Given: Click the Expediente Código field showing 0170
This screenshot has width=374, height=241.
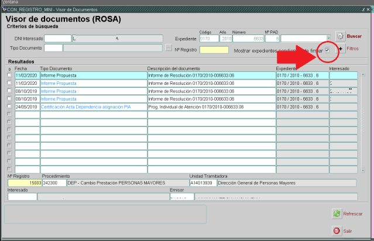Looking at the screenshot, I should [x=208, y=39].
